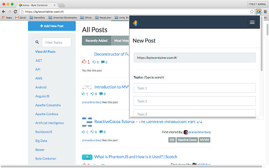Click into the Filter Topics field
This screenshot has height=168, width=269.
(57, 42)
